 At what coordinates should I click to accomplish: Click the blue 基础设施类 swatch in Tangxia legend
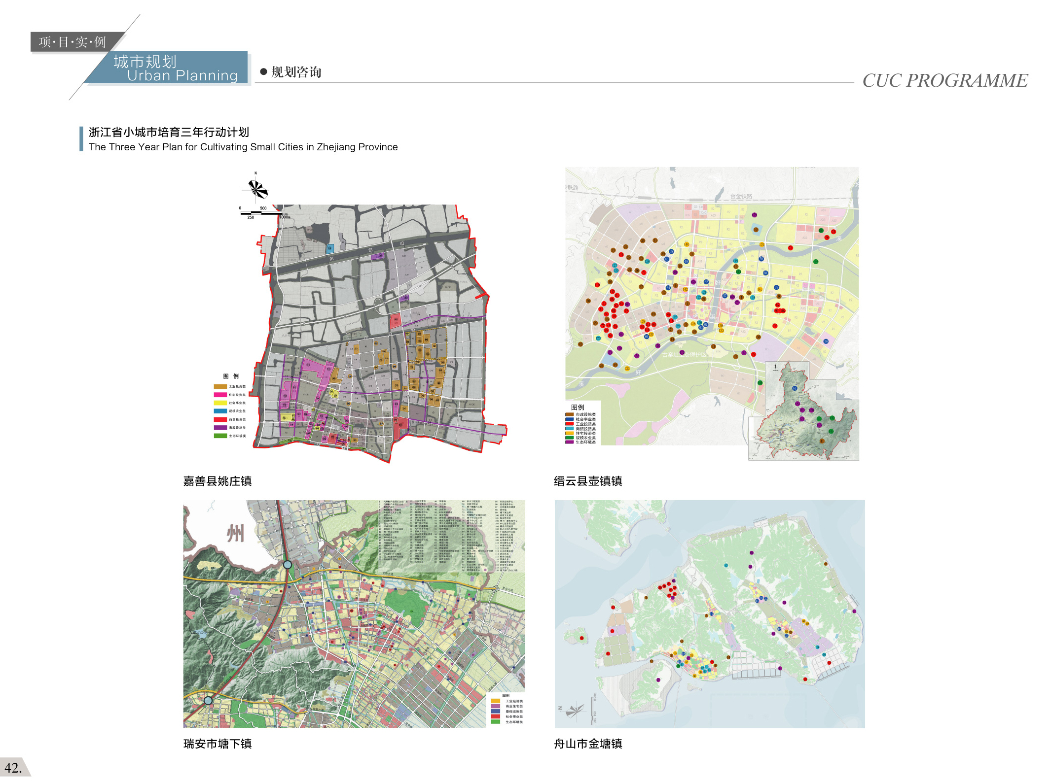(x=495, y=711)
